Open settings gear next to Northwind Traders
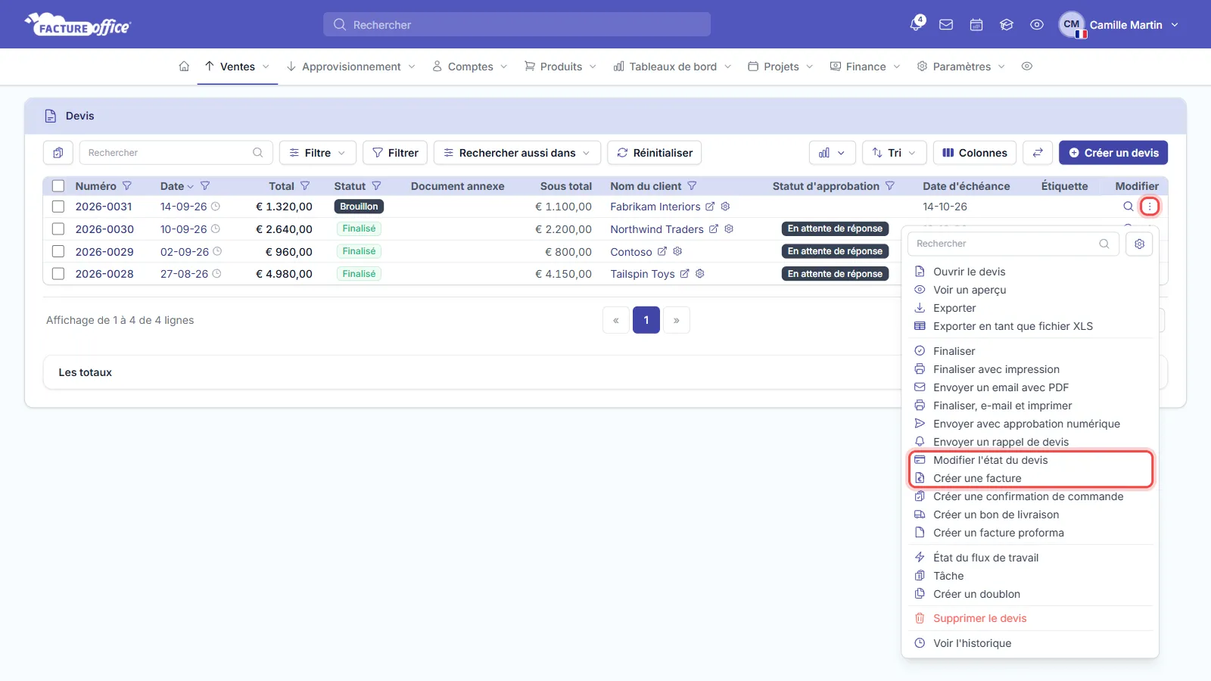Viewport: 1211px width, 681px height. tap(729, 229)
